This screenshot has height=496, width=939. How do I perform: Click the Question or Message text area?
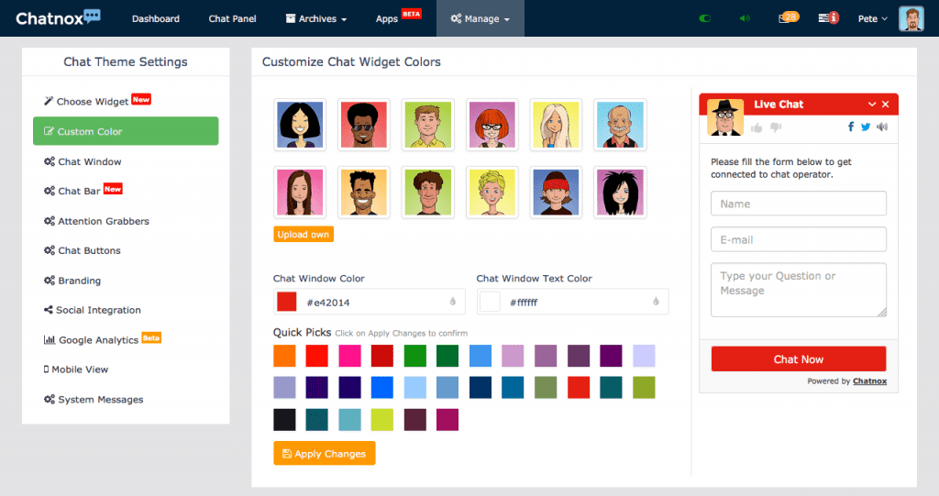[x=799, y=290]
